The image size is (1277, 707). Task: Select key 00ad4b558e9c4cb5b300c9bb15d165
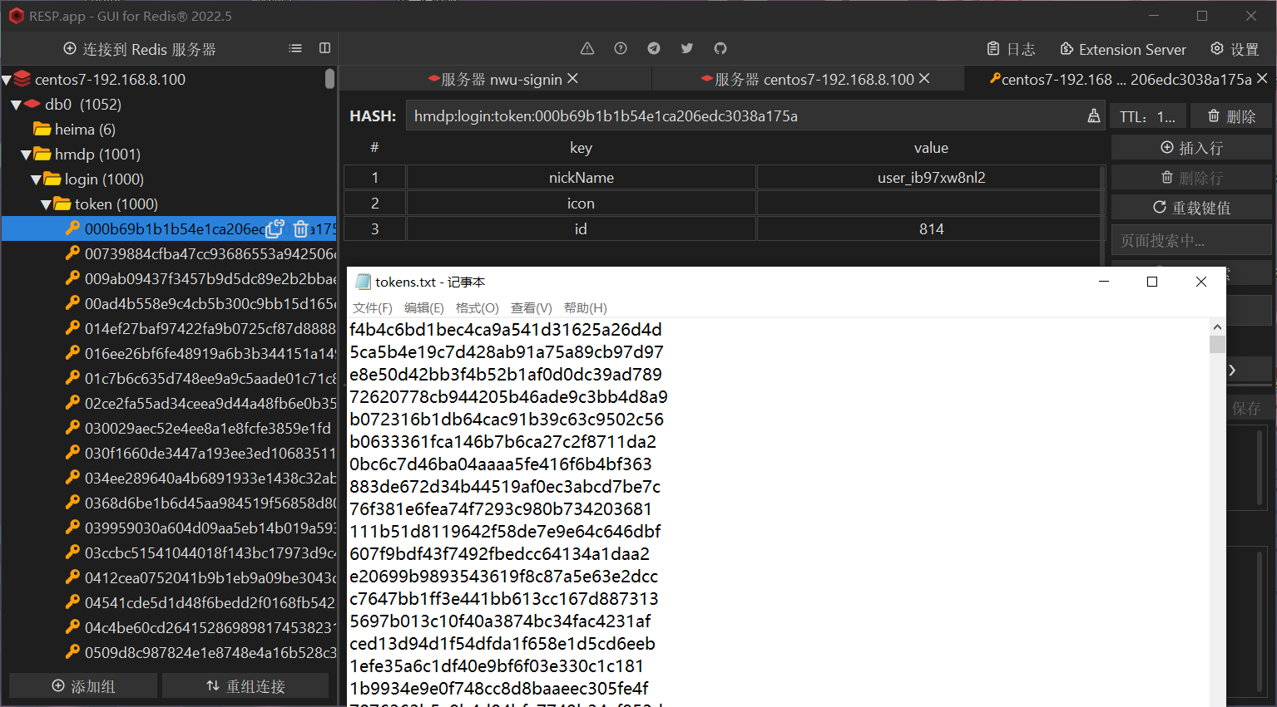tap(200, 304)
